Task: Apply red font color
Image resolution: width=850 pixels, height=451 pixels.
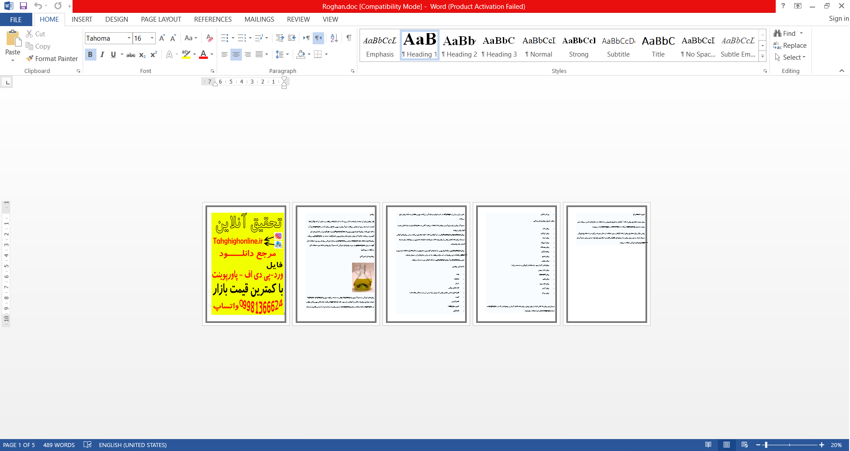Action: point(203,54)
